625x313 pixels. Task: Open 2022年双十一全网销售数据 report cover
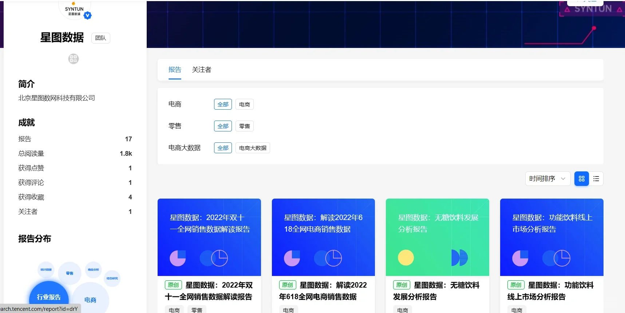pyautogui.click(x=209, y=237)
